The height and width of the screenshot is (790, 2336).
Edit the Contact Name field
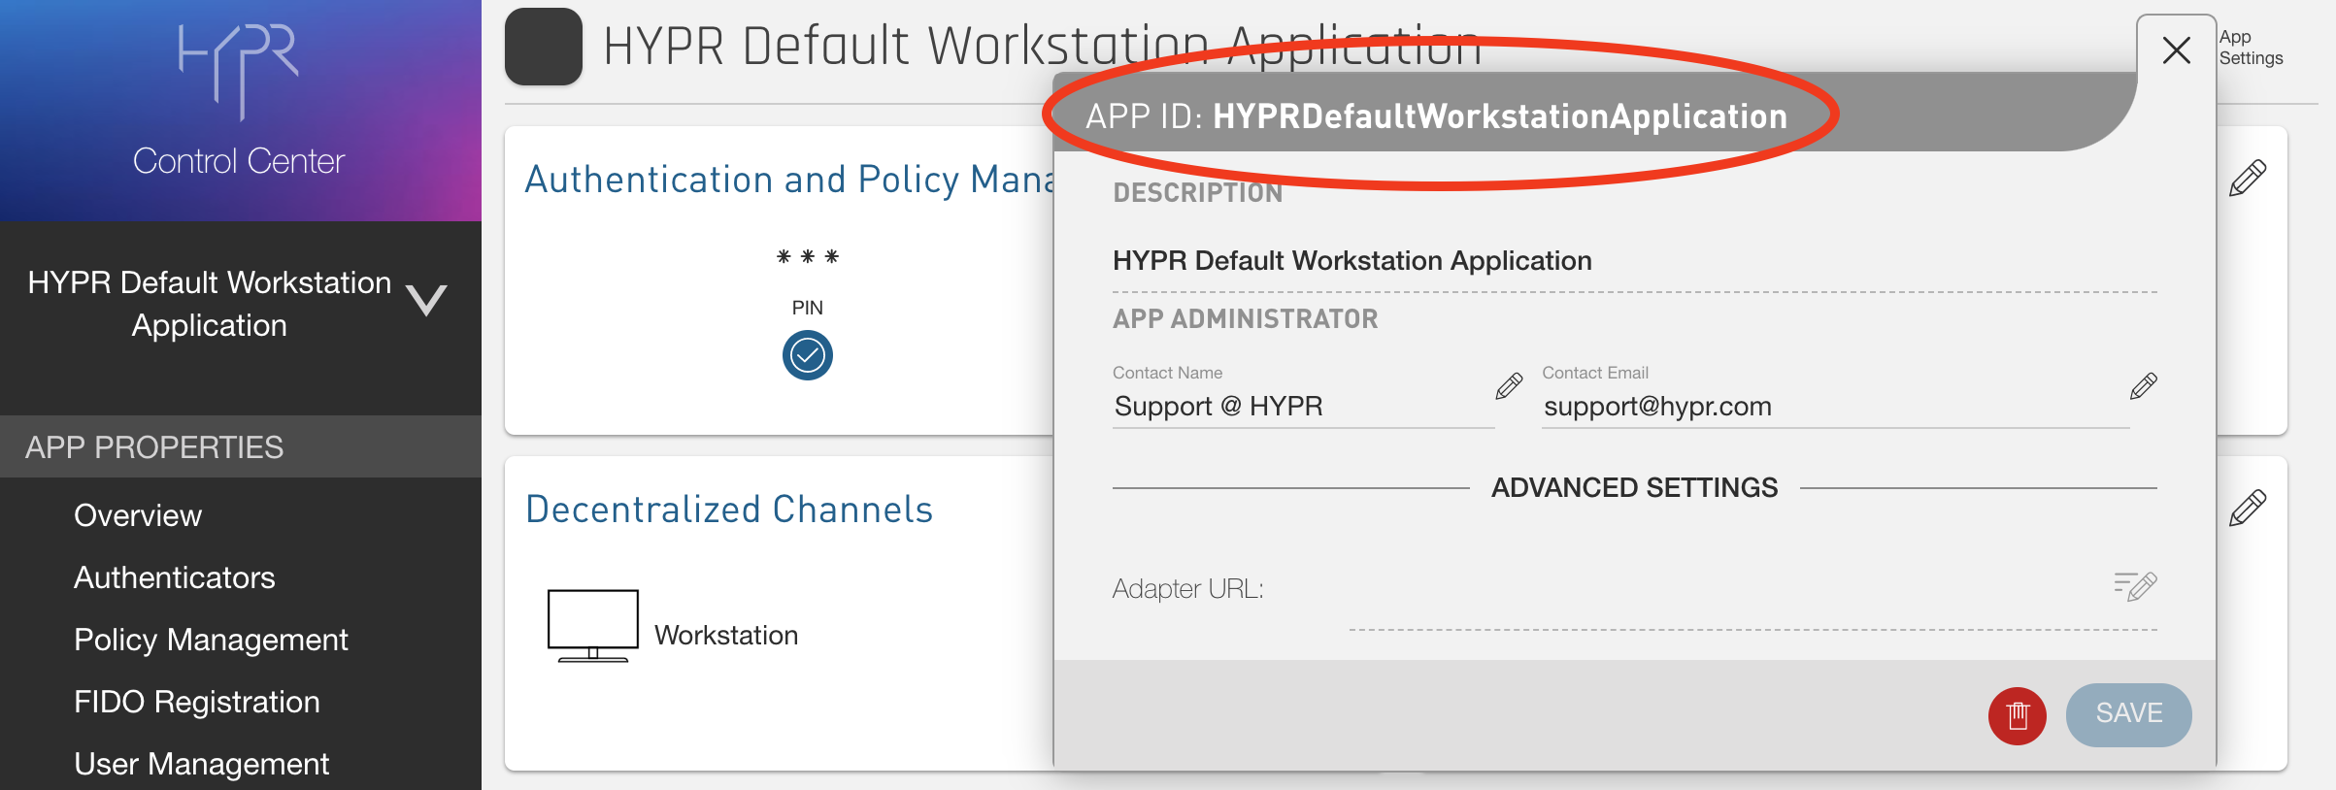1509,386
